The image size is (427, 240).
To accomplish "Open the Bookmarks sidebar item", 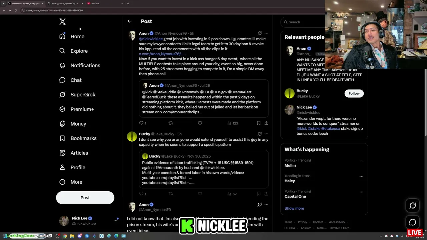I will pos(78,138).
